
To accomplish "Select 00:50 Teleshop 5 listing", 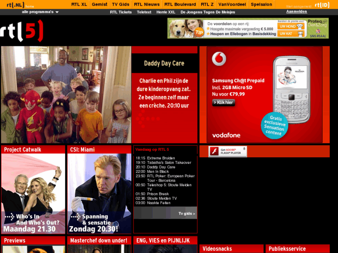I will point(163,187).
